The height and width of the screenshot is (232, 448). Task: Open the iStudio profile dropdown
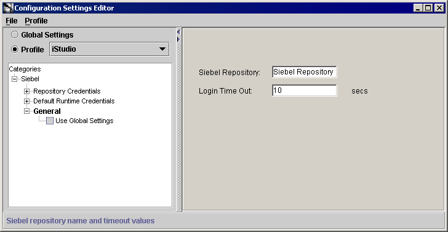tap(110, 49)
